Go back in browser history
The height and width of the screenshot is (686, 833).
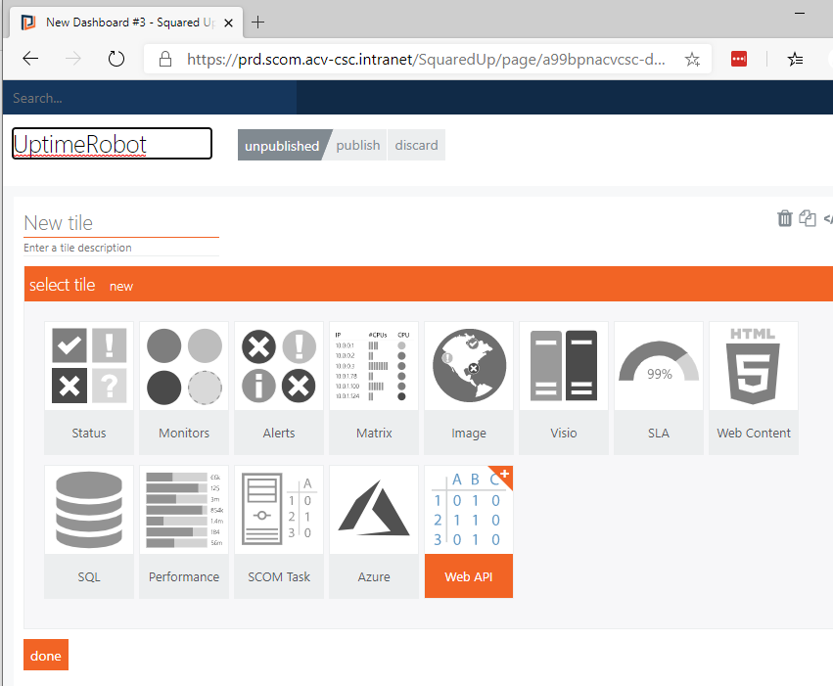pyautogui.click(x=30, y=59)
